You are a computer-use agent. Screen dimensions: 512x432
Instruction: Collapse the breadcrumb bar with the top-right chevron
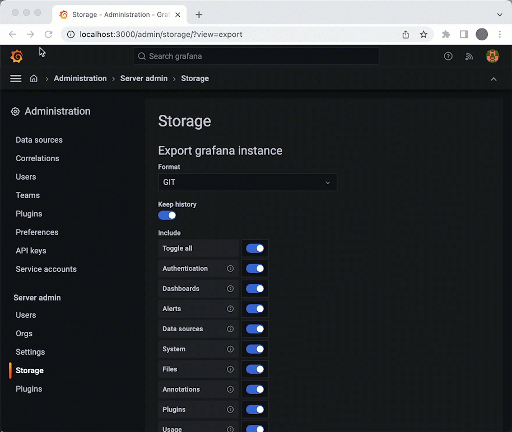[494, 79]
